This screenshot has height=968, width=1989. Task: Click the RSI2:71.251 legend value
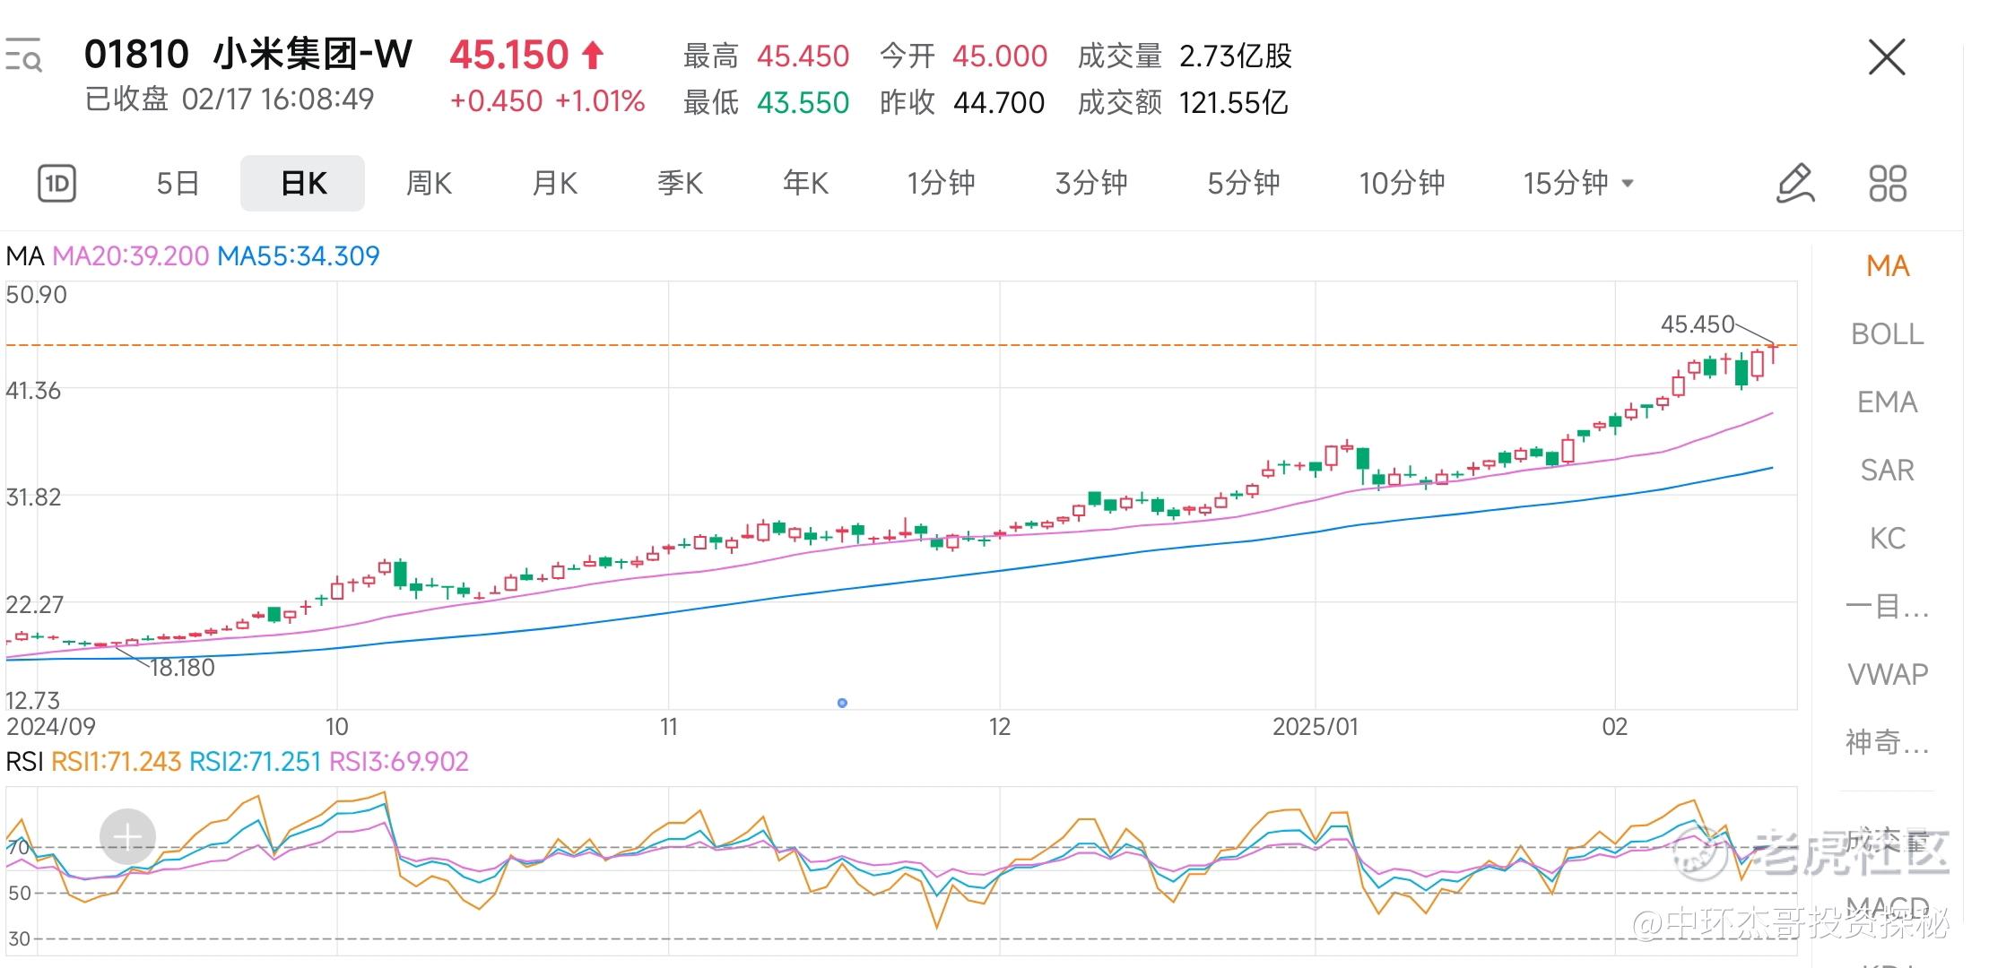coord(255,762)
